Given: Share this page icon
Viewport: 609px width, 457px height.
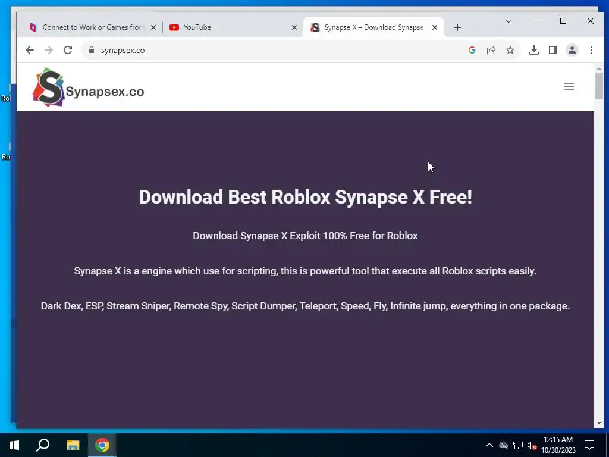Looking at the screenshot, I should [x=491, y=50].
